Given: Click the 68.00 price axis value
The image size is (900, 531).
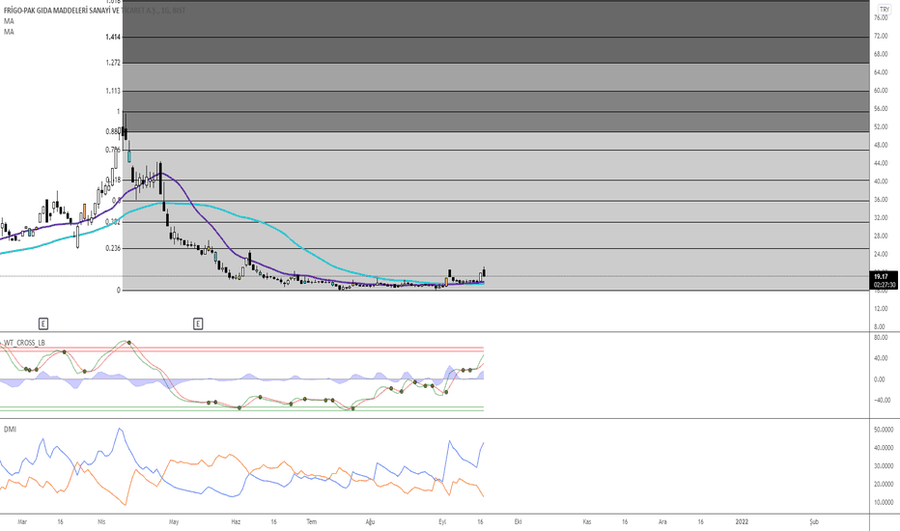Looking at the screenshot, I should coord(881,54).
